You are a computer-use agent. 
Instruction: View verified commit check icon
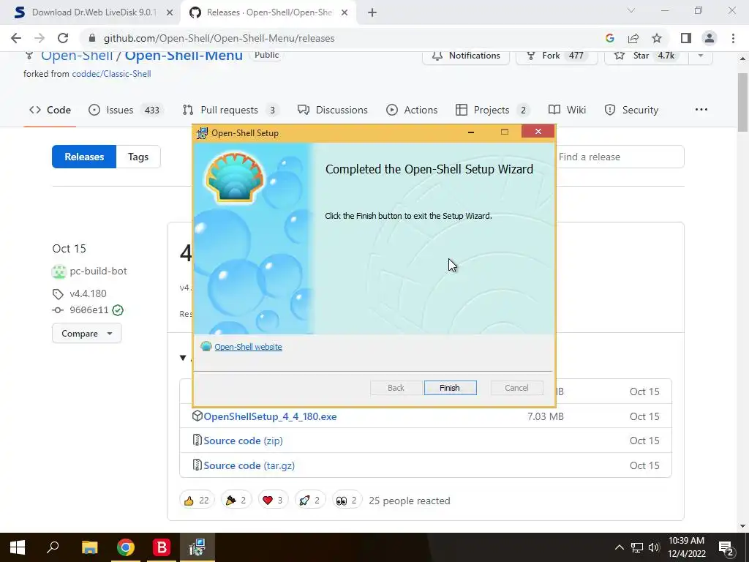click(118, 310)
